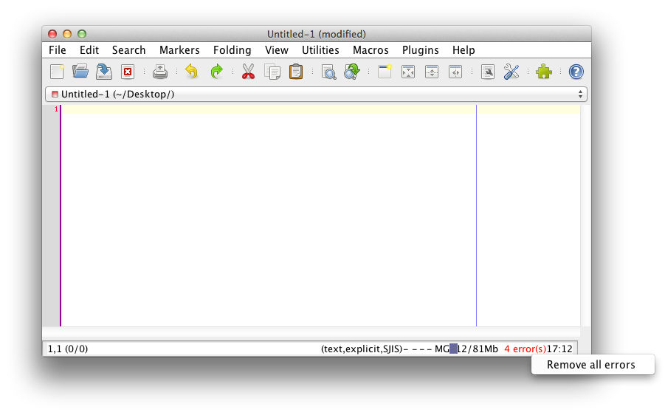Open Global Options wrench icon

[511, 72]
